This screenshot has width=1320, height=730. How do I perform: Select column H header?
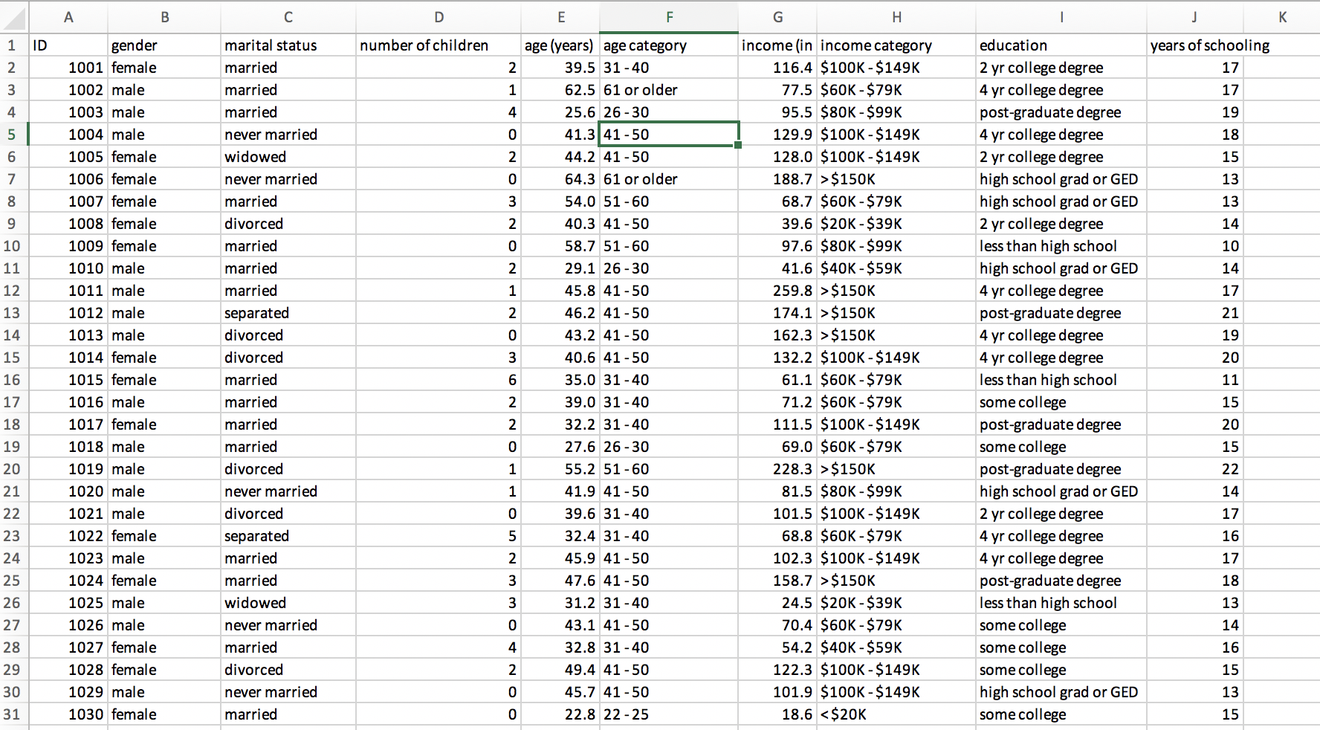tap(896, 17)
